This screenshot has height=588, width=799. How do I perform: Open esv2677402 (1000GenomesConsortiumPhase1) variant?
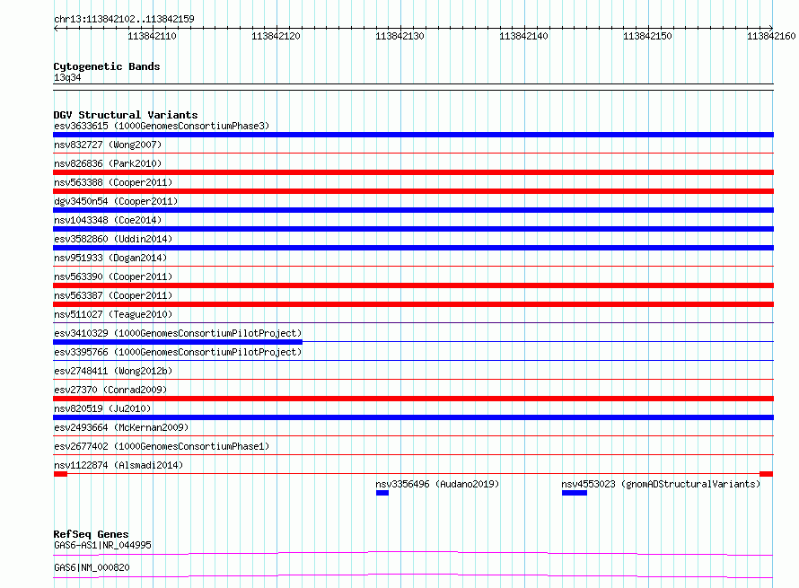(x=162, y=446)
